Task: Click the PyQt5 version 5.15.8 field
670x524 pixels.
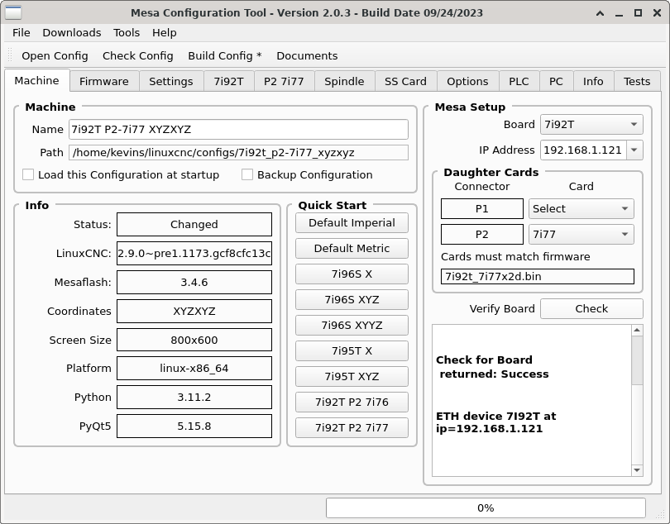Action: 194,426
